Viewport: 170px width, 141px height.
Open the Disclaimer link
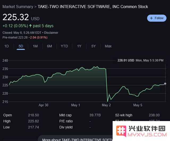pos(51,33)
